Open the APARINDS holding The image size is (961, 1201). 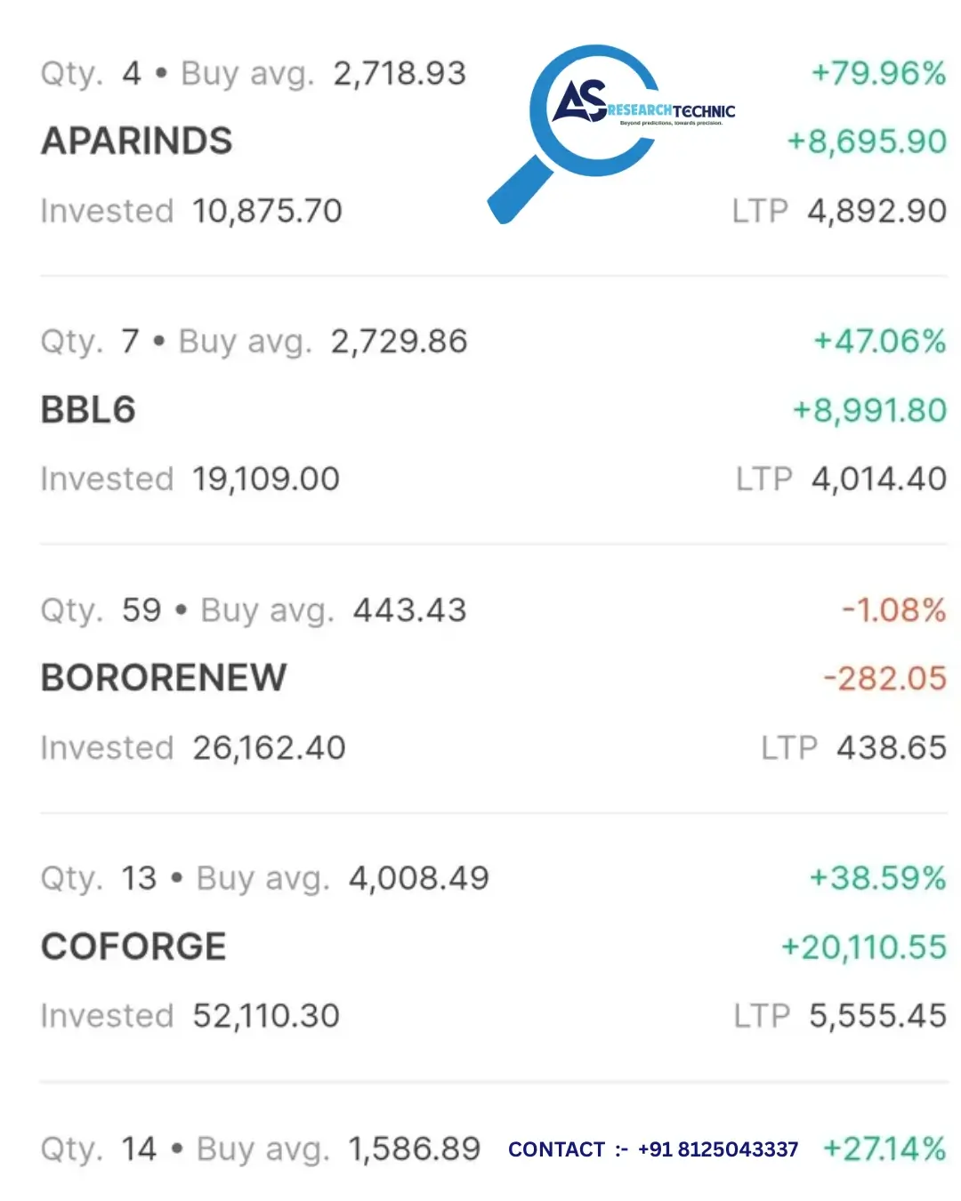point(493,141)
